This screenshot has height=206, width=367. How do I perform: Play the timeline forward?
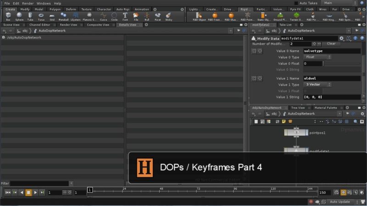coord(35,192)
